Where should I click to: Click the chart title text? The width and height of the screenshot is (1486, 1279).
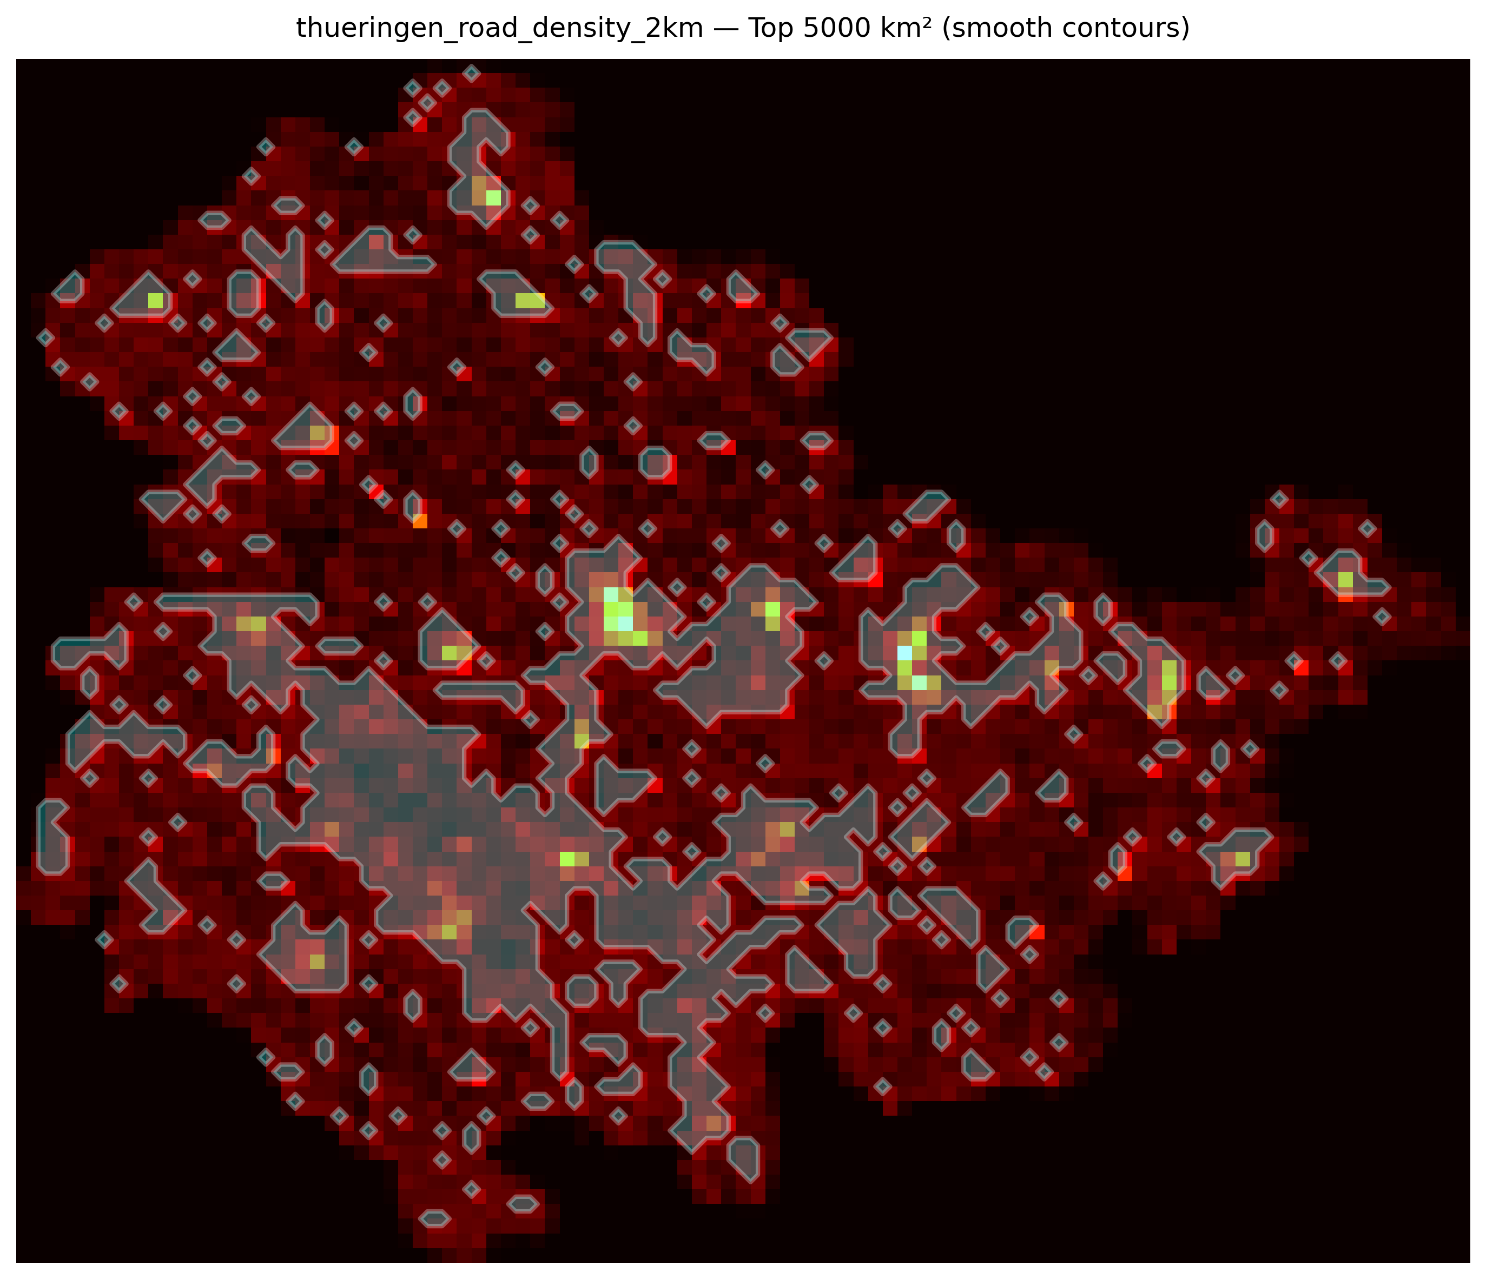tap(742, 29)
